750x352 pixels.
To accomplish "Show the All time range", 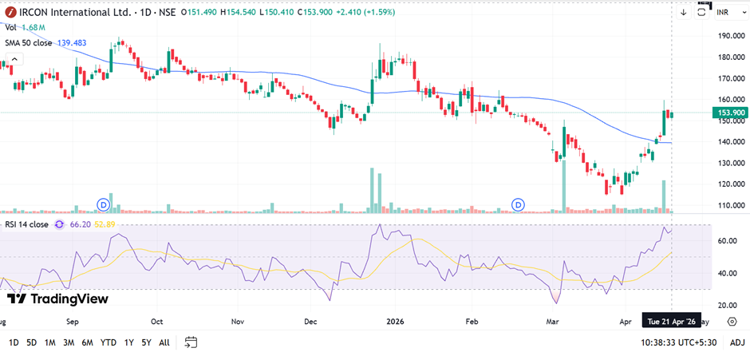I will point(164,342).
